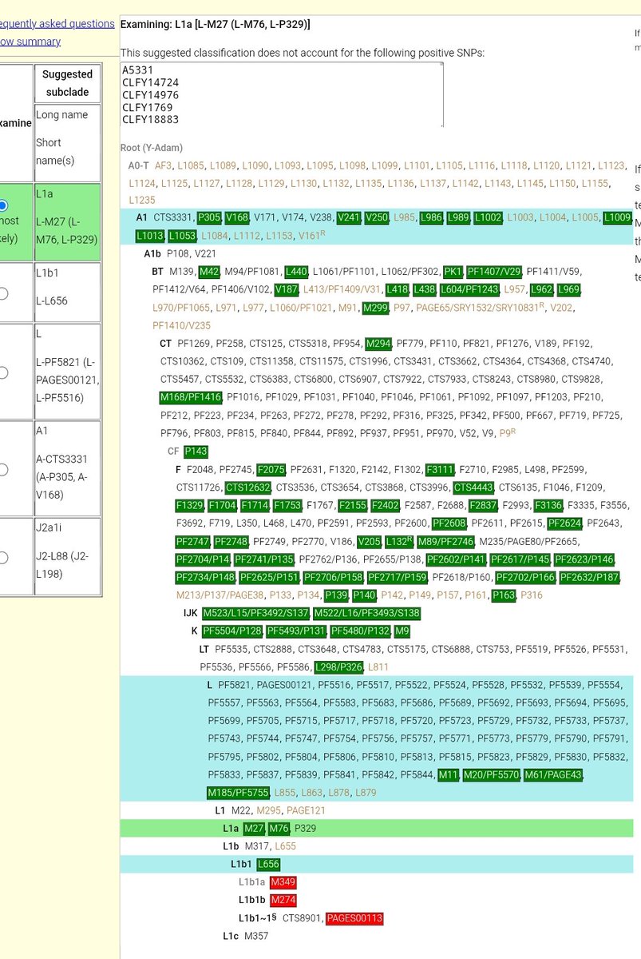
Task: Select the radio button beside L1b1 L-L656
Action: pyautogui.click(x=2, y=292)
